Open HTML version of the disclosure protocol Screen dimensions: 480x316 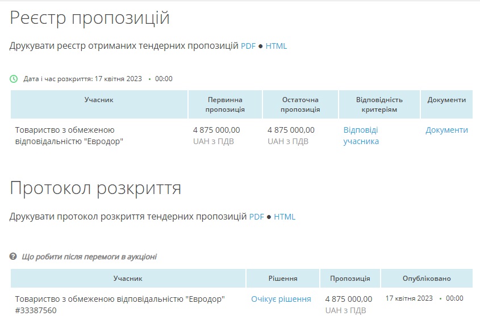(x=285, y=217)
